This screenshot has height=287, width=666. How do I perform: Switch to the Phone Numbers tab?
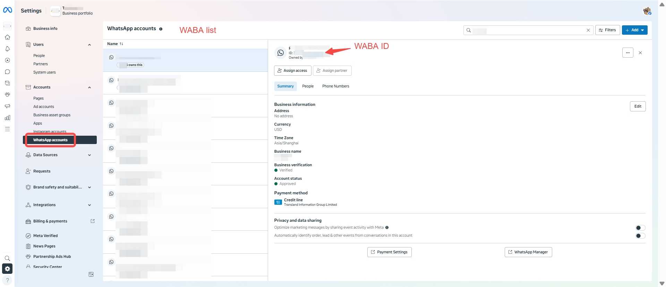pyautogui.click(x=335, y=86)
